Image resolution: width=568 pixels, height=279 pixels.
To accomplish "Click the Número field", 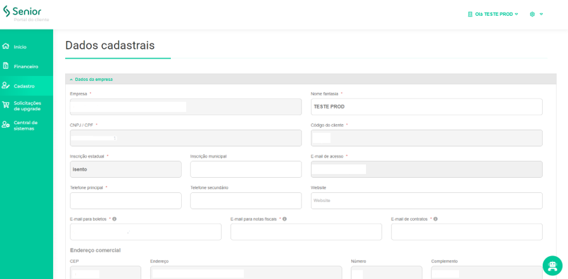I will click(x=386, y=273).
